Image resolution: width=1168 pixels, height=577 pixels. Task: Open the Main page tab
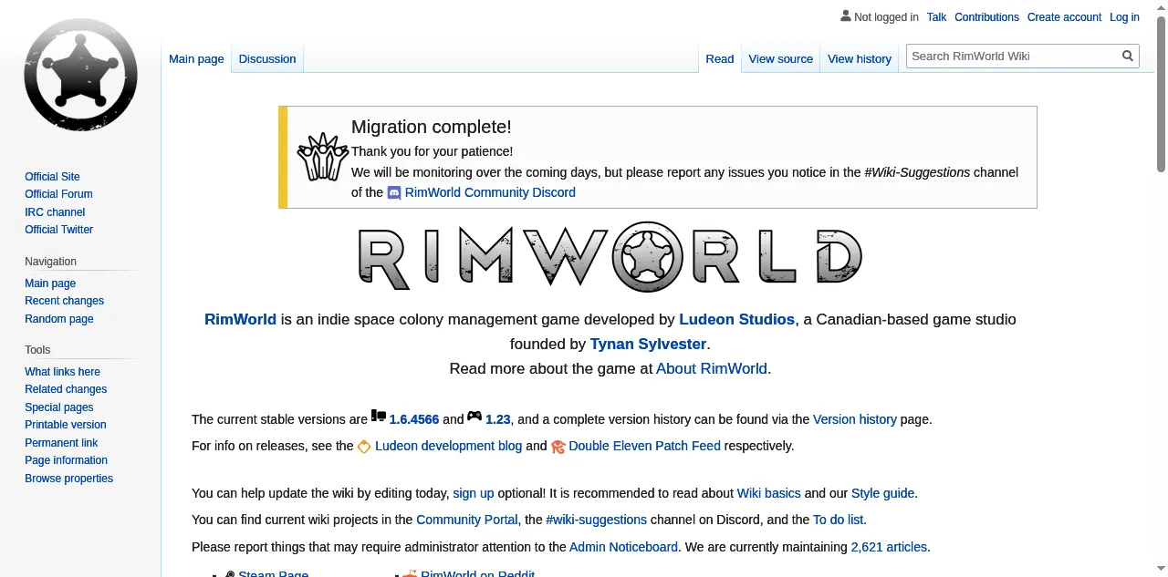coord(196,58)
